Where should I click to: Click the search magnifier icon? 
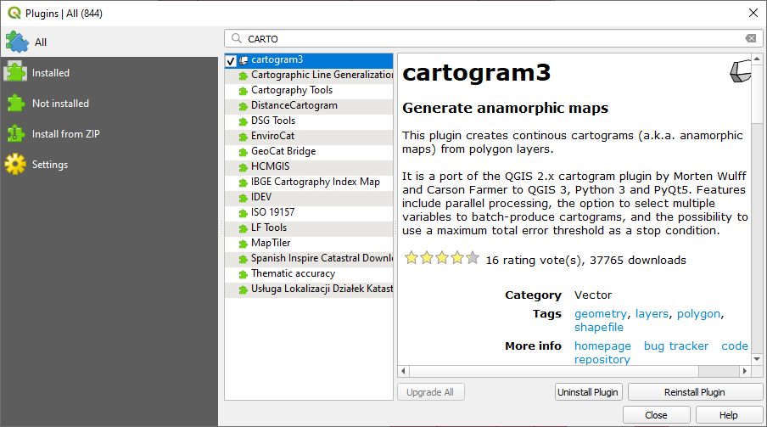(237, 39)
